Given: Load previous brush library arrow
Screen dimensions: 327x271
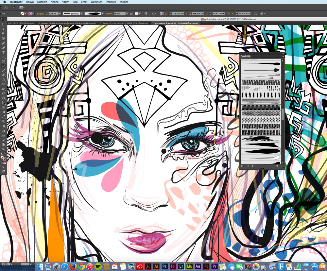Looking at the screenshot, I should click(x=248, y=166).
